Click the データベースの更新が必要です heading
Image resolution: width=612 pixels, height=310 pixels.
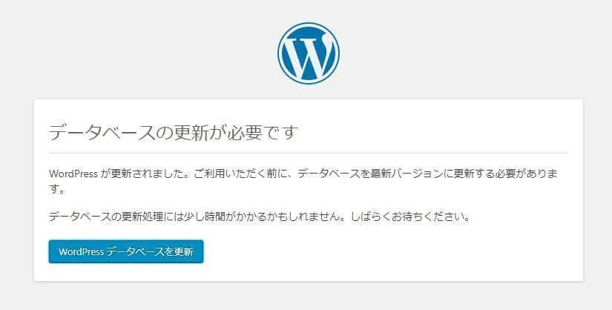(x=173, y=133)
